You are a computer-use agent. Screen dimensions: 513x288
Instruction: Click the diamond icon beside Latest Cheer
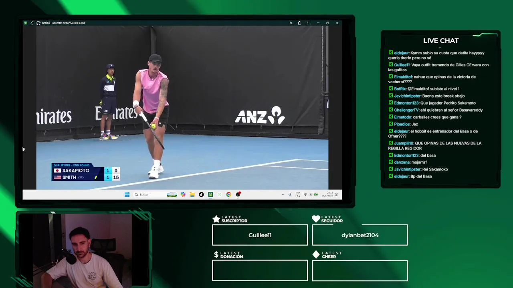pyautogui.click(x=316, y=254)
